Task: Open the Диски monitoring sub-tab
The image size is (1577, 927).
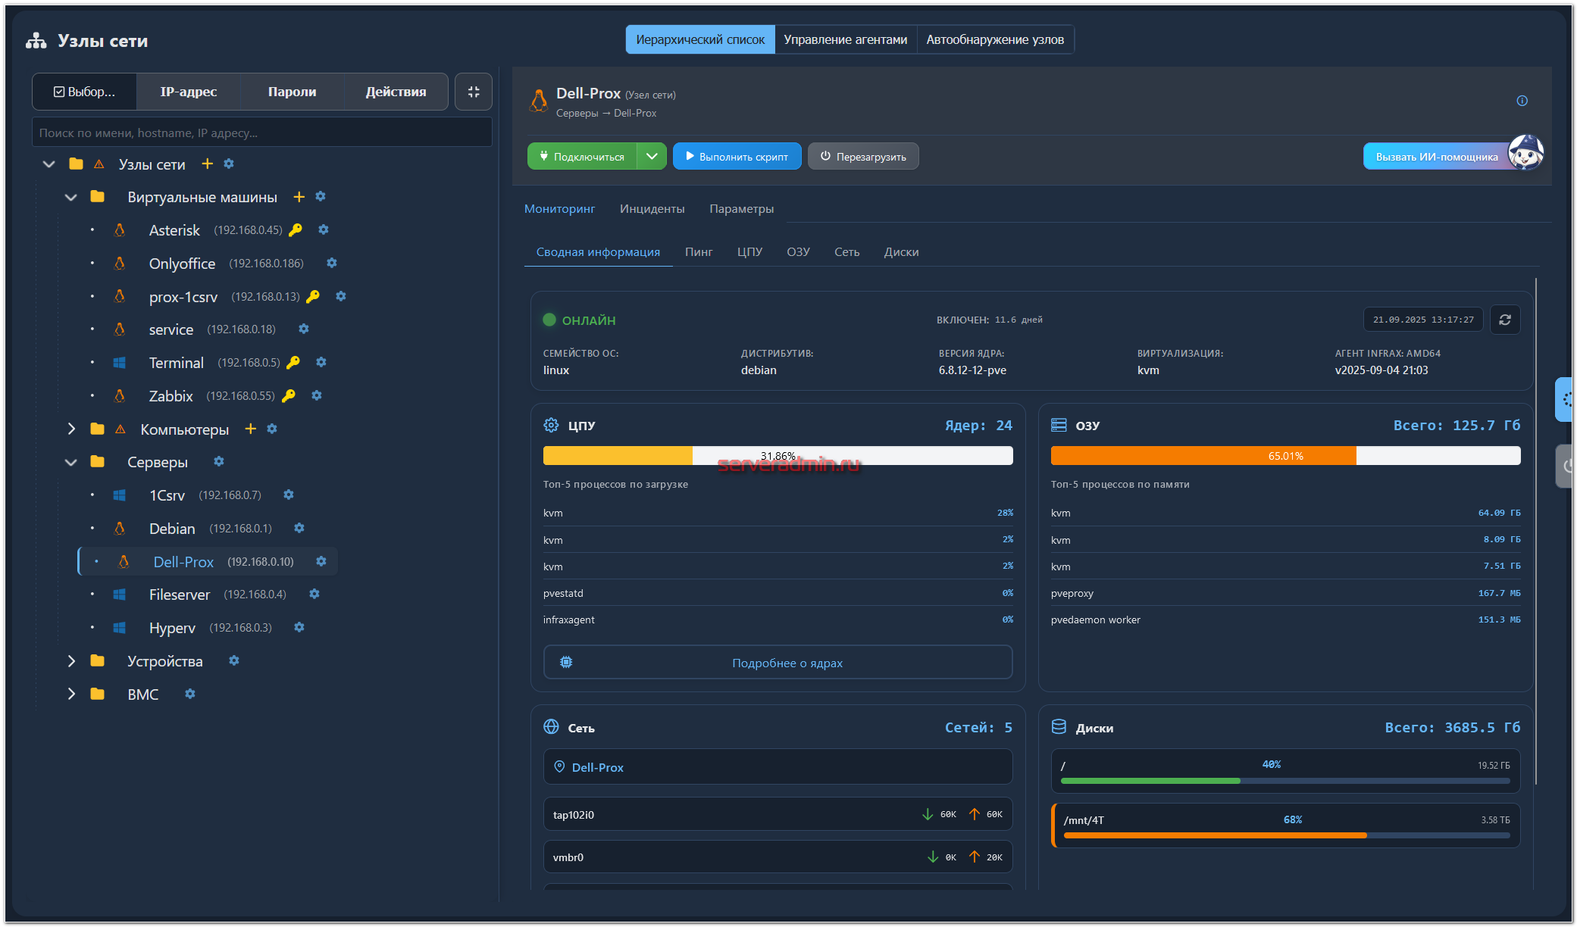Action: pyautogui.click(x=901, y=251)
